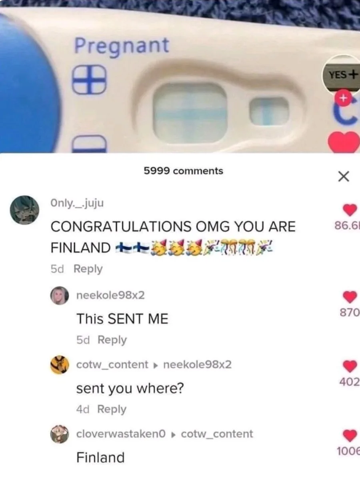Reply to Only._.juju's comment
Viewport: 360px width, 489px height.
(88, 269)
